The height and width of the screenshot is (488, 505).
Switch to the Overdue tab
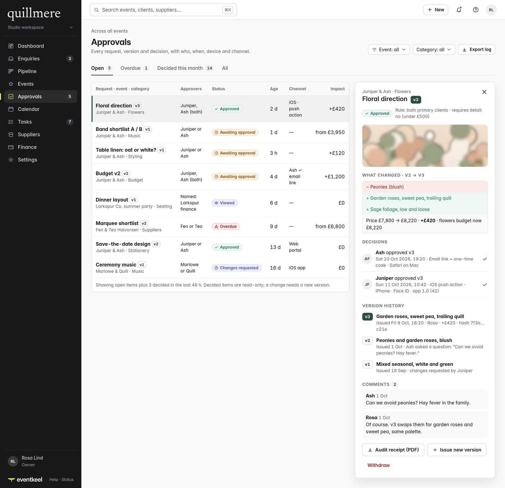pyautogui.click(x=135, y=68)
